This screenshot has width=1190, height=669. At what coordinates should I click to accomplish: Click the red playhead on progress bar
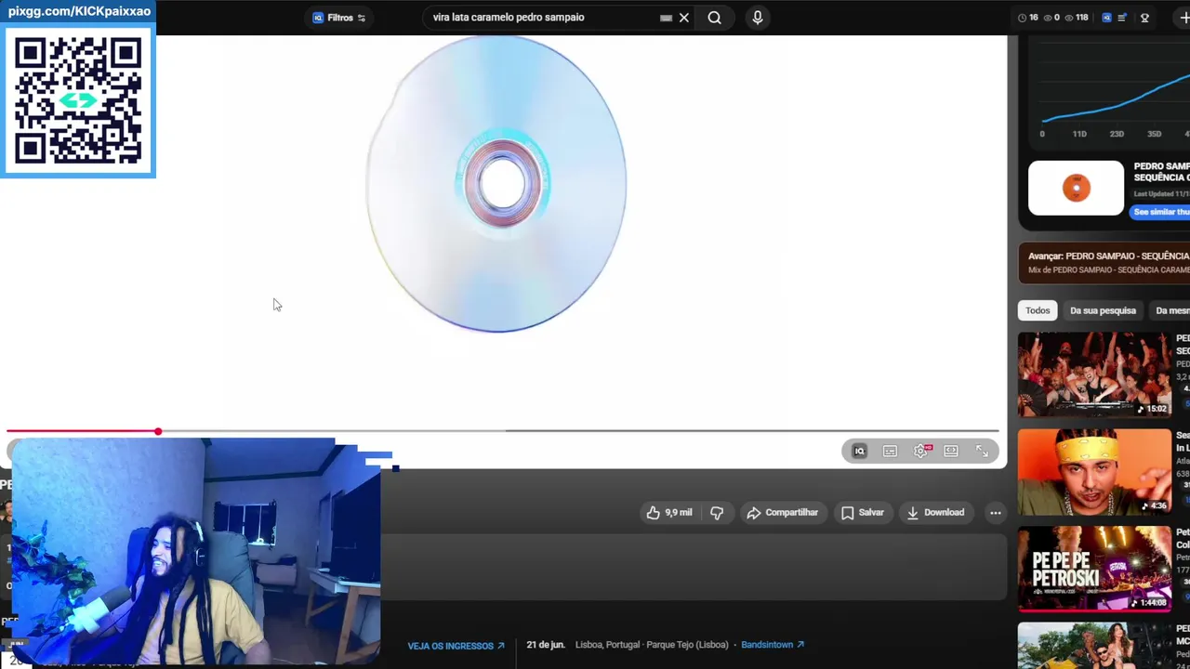158,431
